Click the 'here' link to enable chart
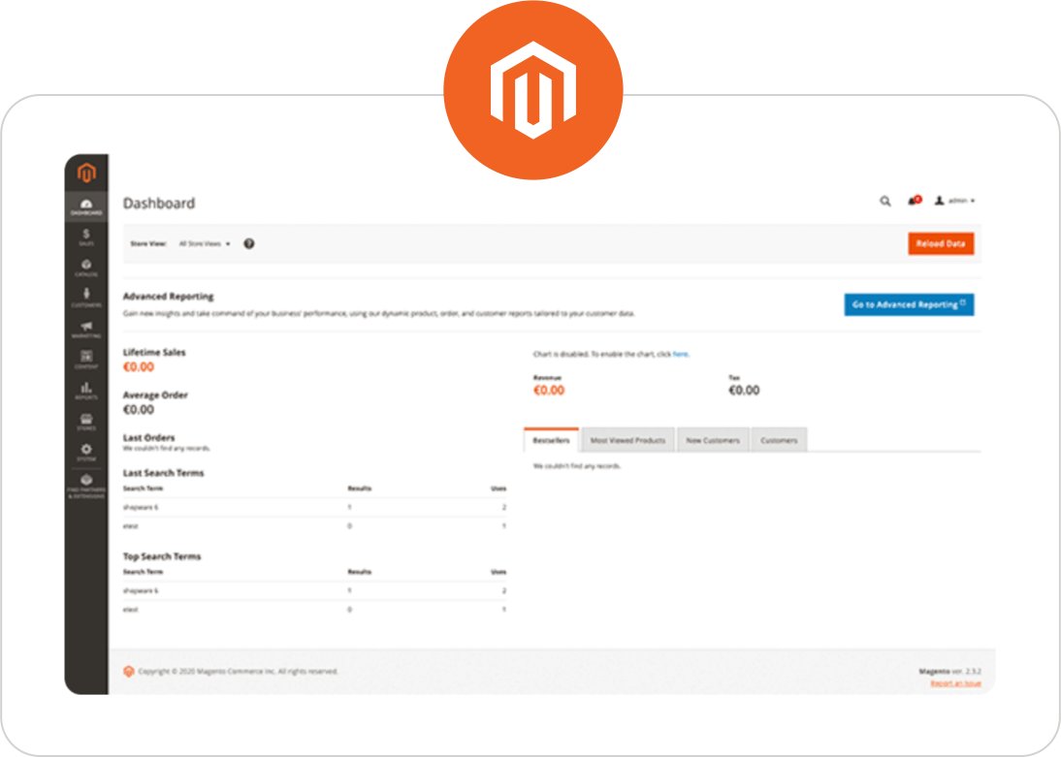The width and height of the screenshot is (1061, 757). [680, 354]
